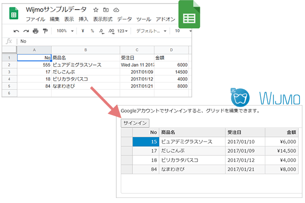305x203 pixels.
Task: Click grid cell ¥14,500
Action: click(282, 151)
